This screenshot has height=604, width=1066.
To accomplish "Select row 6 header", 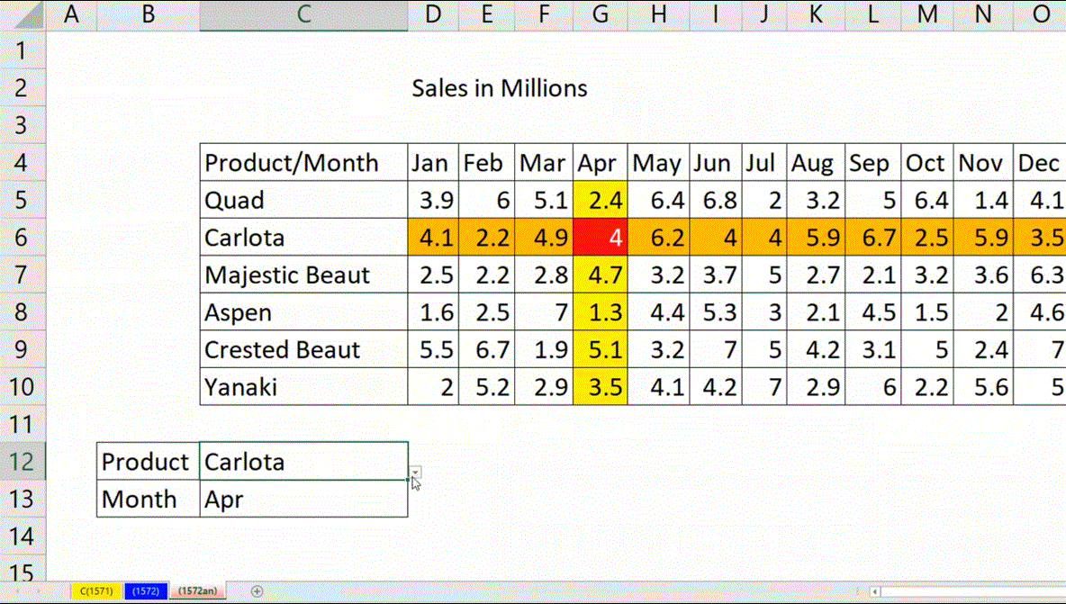I will pos(22,237).
